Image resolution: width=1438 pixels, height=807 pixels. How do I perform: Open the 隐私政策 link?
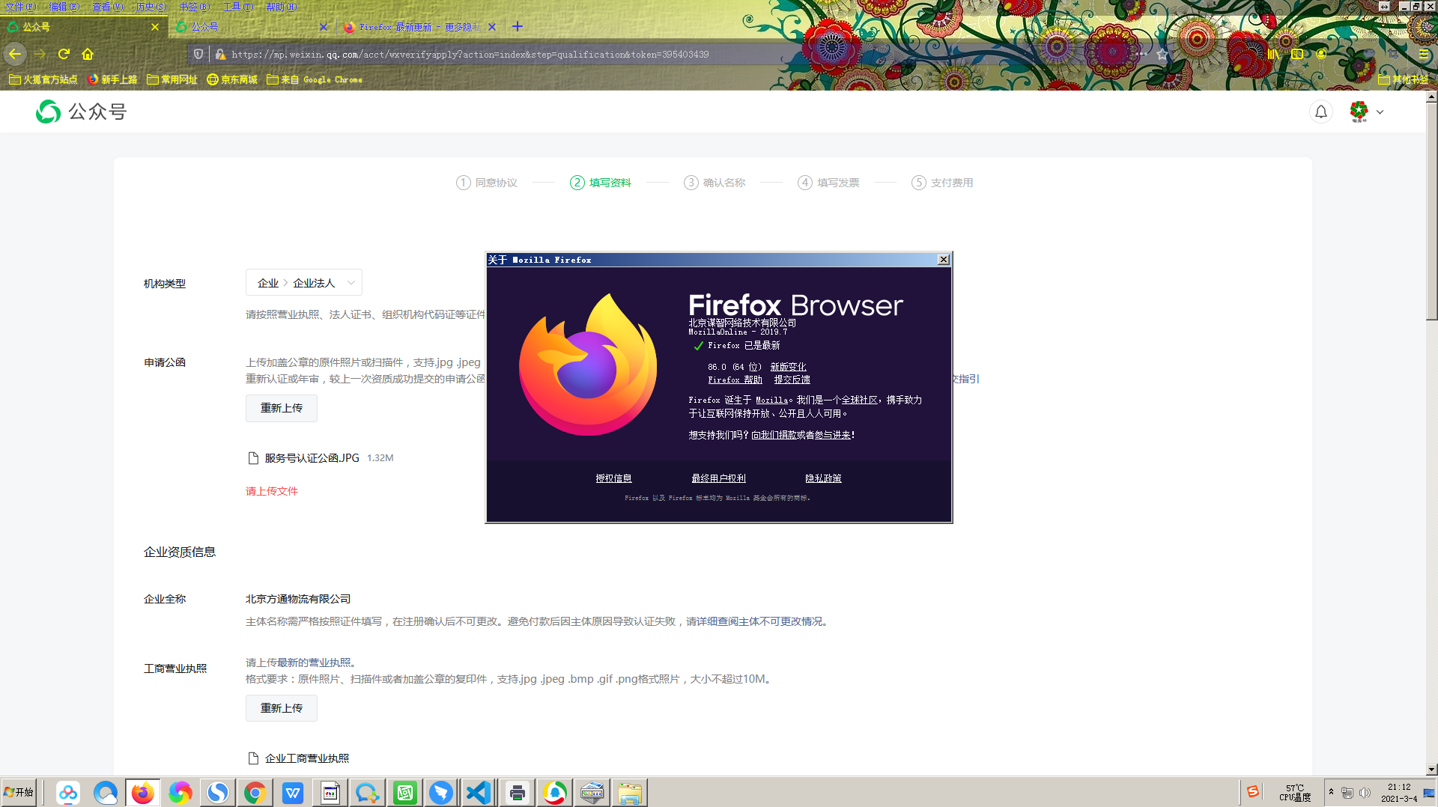pos(823,478)
